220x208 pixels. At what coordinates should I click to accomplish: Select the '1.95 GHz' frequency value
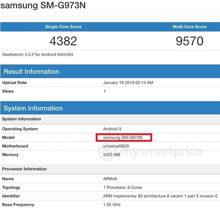point(112,205)
